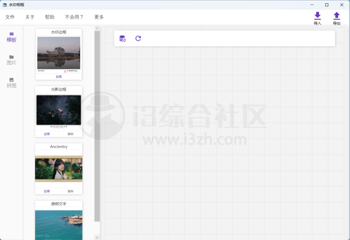Apply the Ancientry template
Viewport: 350px width, 240px height.
(47, 191)
